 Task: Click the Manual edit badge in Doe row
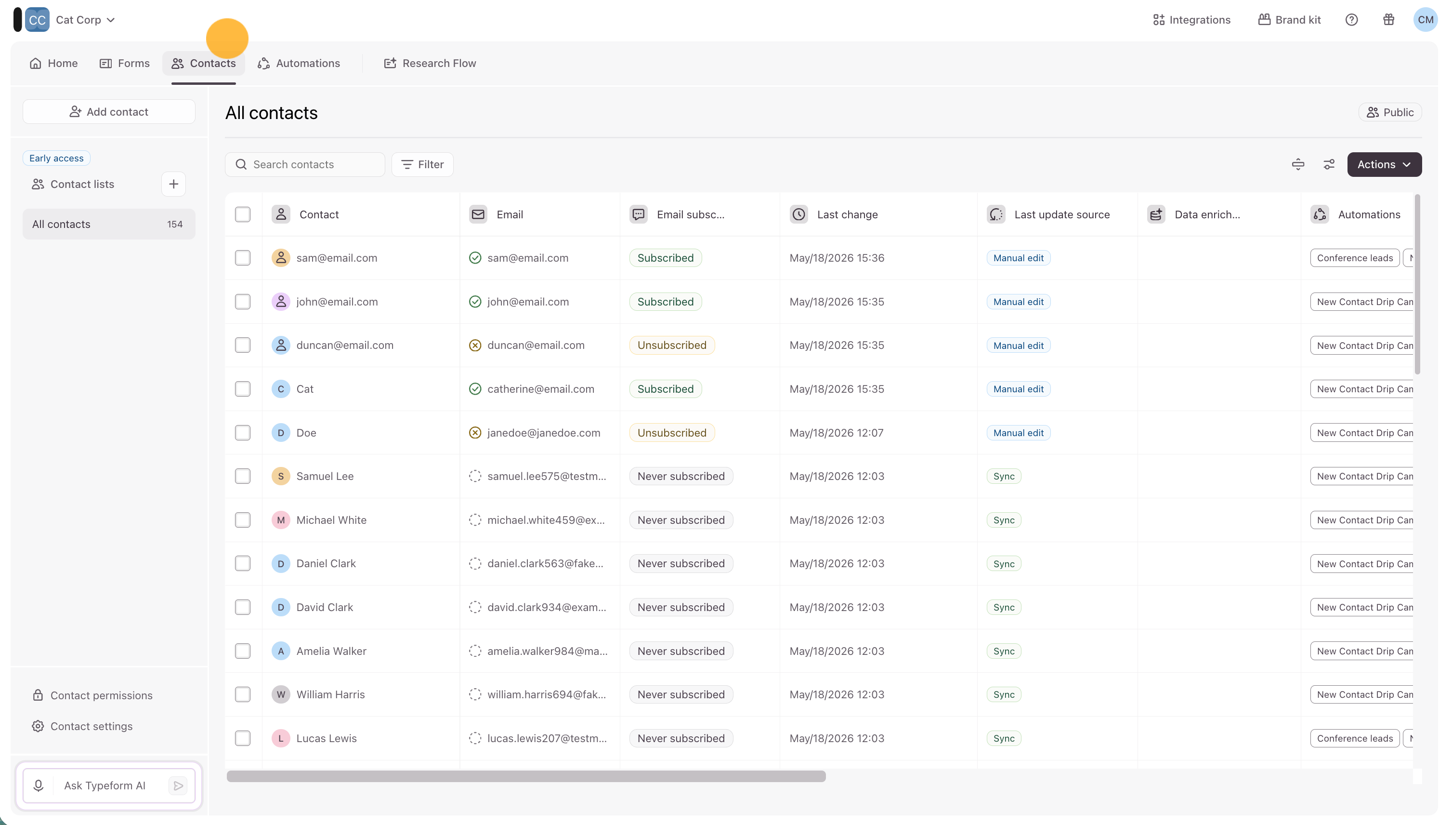pyautogui.click(x=1019, y=433)
